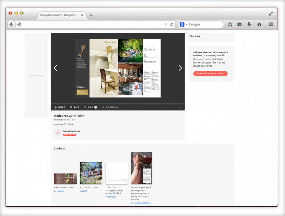Open the browser downloads arrow icon

coord(249,24)
